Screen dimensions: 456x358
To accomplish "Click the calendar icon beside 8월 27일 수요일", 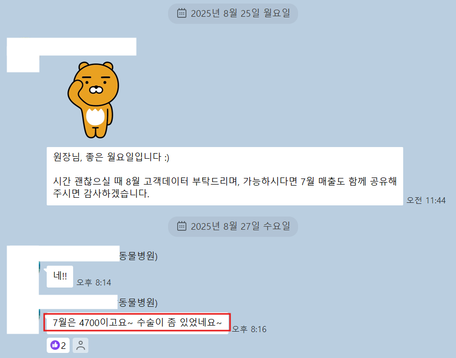I will [x=182, y=226].
